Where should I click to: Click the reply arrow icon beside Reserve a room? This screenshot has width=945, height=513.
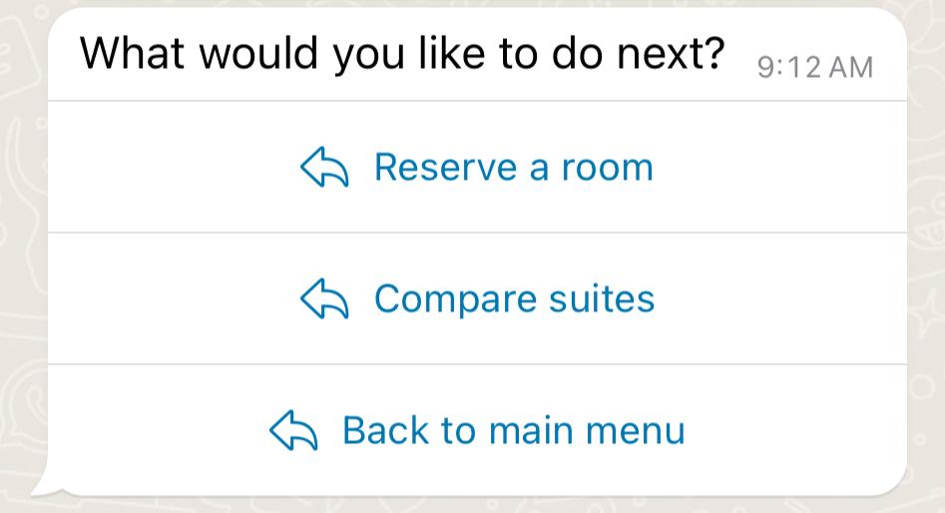point(324,167)
